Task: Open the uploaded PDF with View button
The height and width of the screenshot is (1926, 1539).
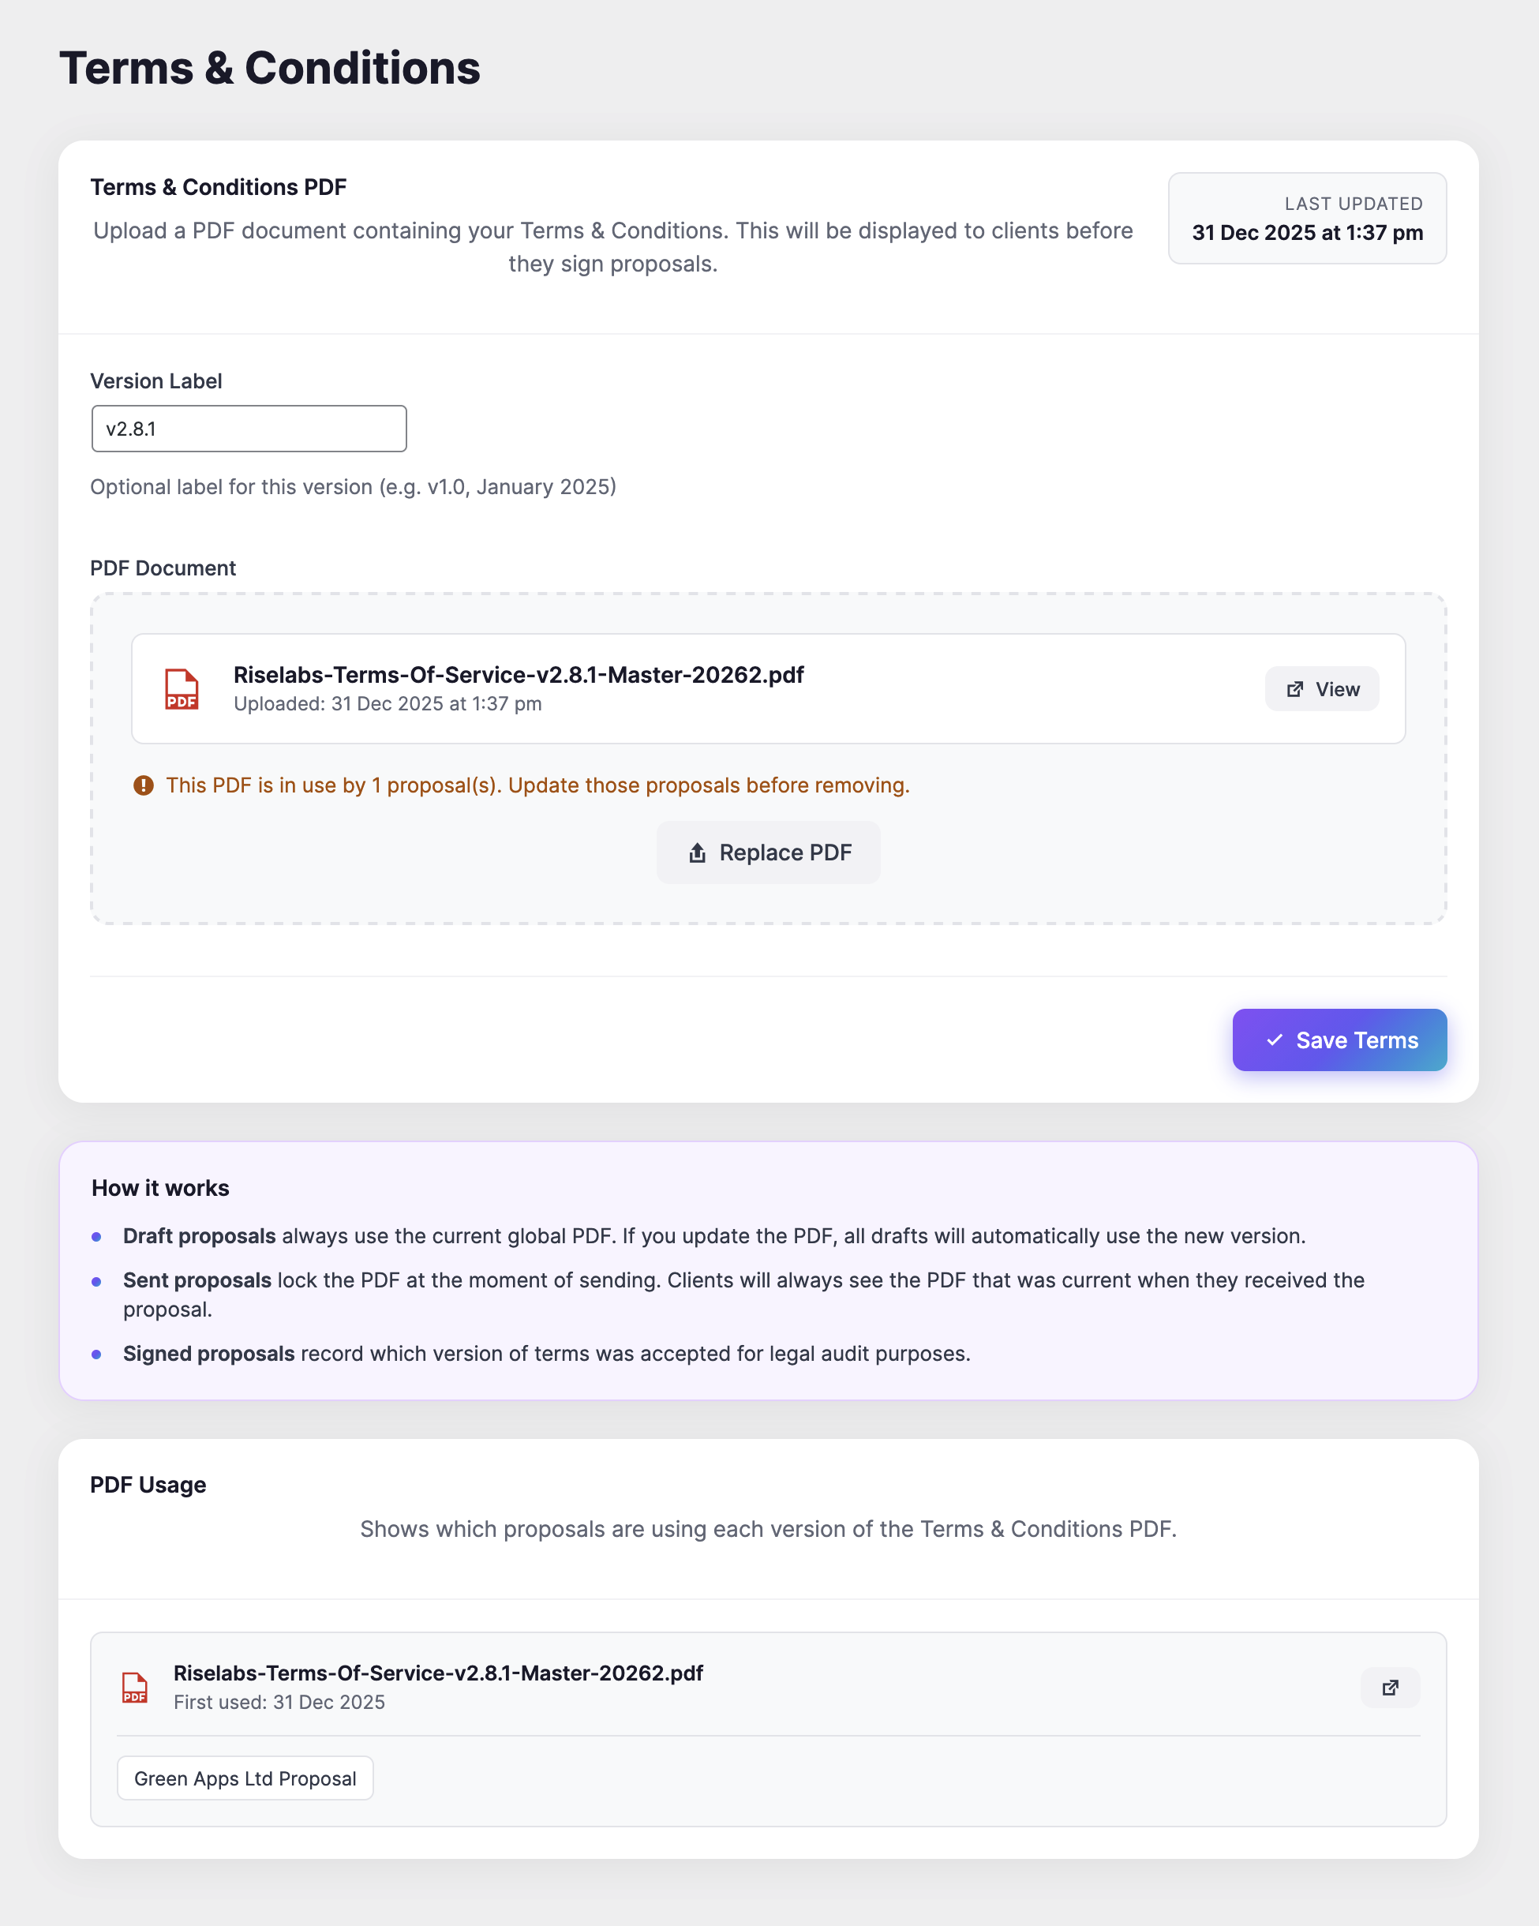Action: click(x=1321, y=689)
